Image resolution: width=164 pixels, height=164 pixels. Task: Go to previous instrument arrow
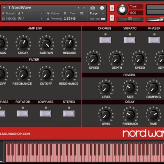coord(79,8)
